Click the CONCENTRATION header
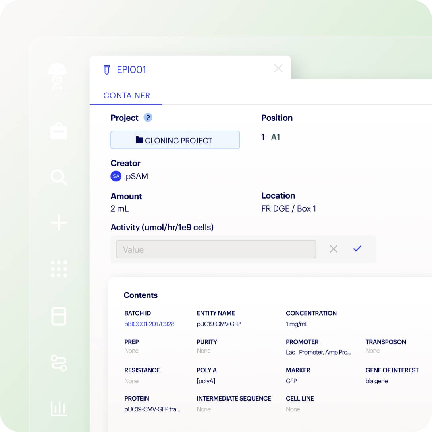 coord(311,313)
